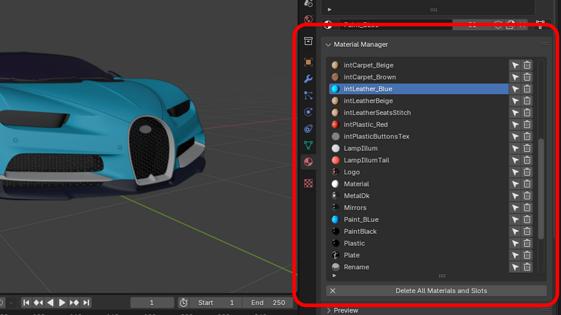Viewport: 561px width, 315px height.
Task: Open the Object Constraints tab
Action: tap(308, 129)
